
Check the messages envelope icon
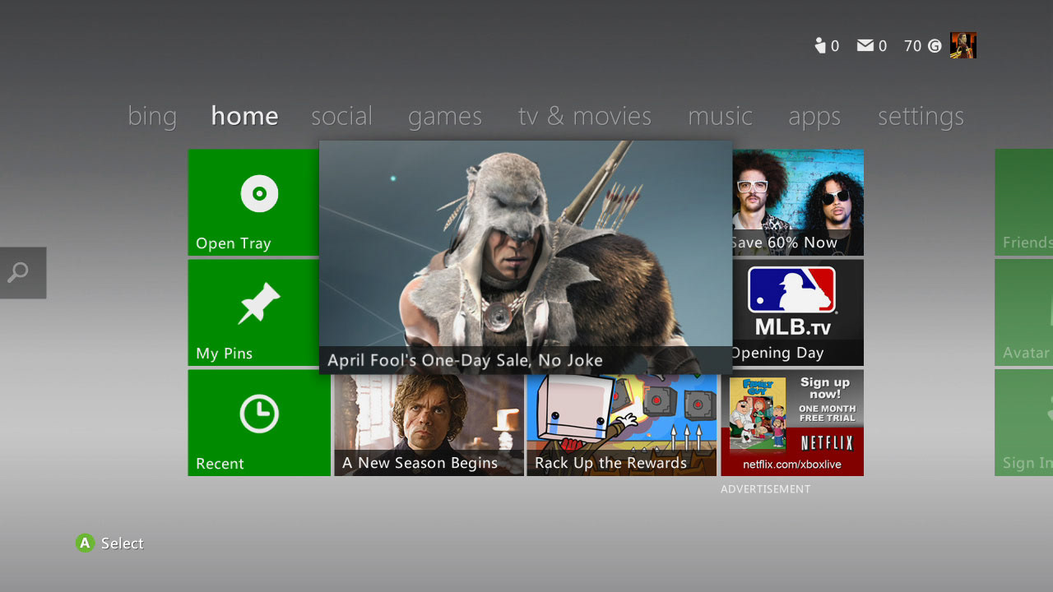865,46
